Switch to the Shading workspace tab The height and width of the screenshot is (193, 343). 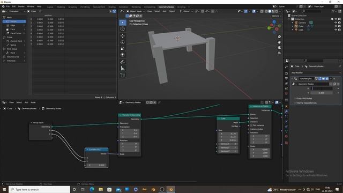pos(112,7)
